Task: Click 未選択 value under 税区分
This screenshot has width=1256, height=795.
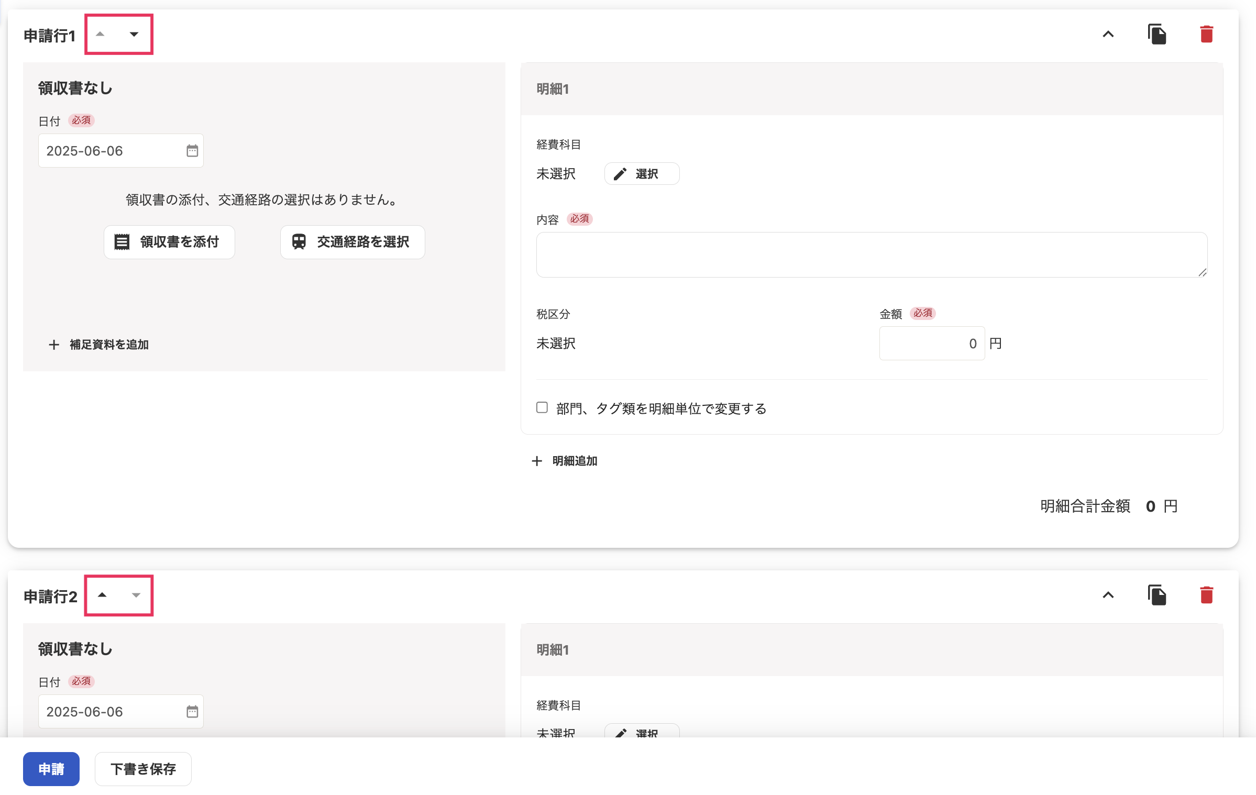Action: point(556,344)
